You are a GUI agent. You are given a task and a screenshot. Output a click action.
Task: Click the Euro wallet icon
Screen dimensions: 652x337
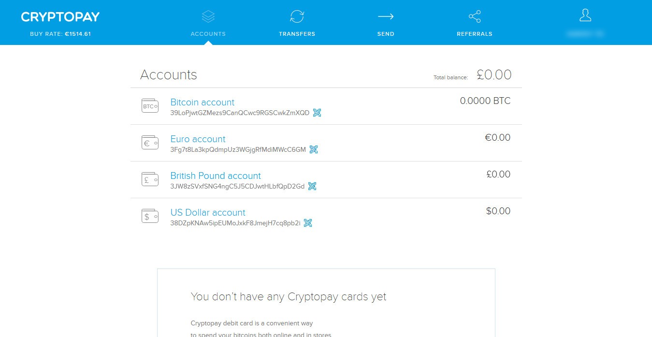pos(150,142)
